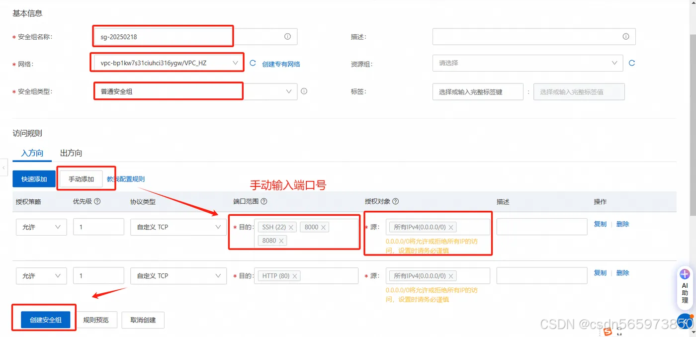This screenshot has width=696, height=337.
Task: Focus priority field in SSH rule row
Action: point(98,227)
